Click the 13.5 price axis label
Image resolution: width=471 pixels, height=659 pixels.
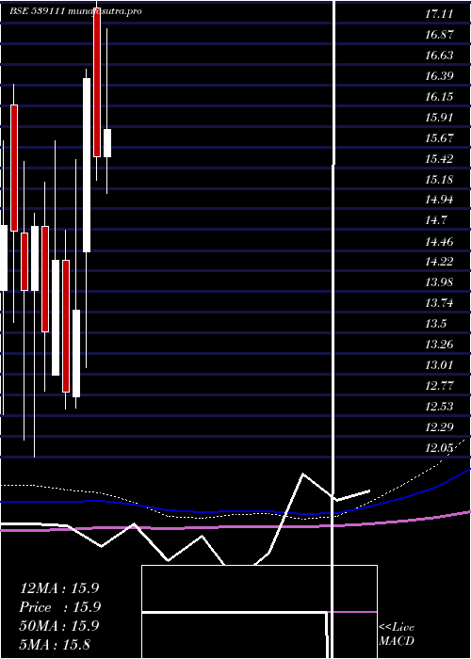point(435,324)
